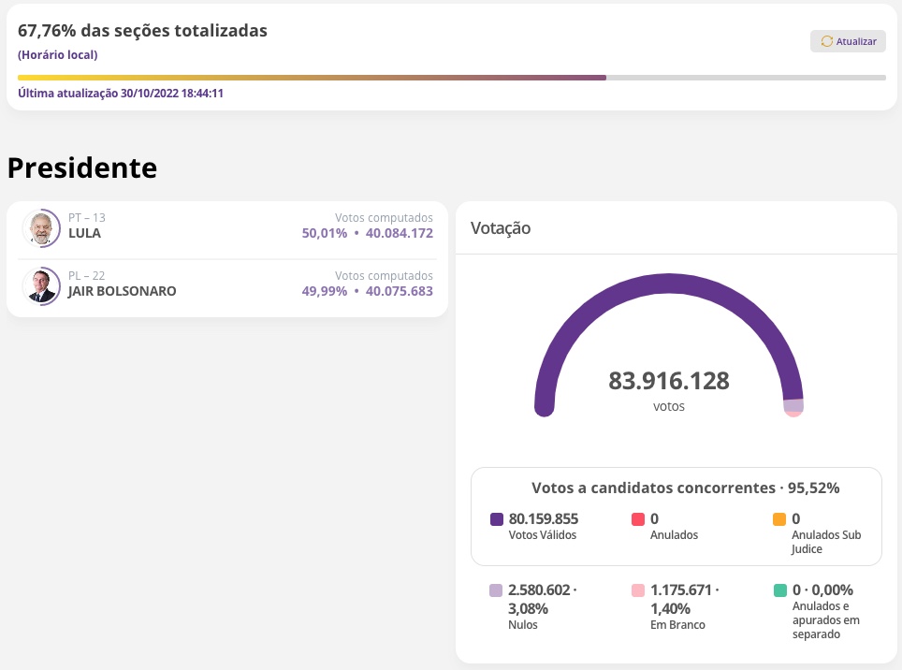Click the circular refresh icon in Atualizar
The height and width of the screenshot is (670, 902).
[825, 41]
